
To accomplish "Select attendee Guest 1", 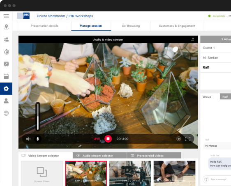I will (x=216, y=48).
